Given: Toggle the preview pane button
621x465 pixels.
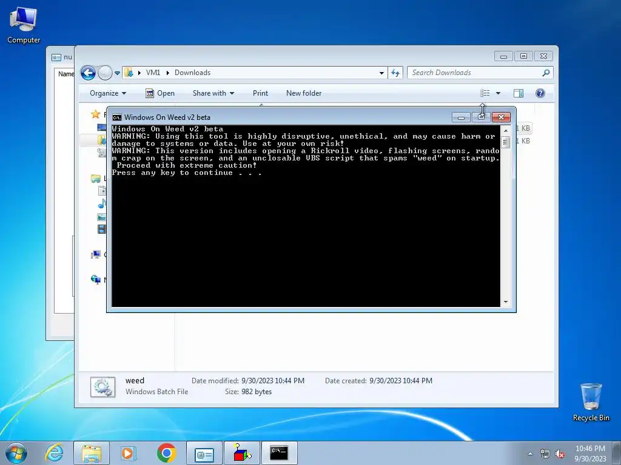Looking at the screenshot, I should click(519, 93).
